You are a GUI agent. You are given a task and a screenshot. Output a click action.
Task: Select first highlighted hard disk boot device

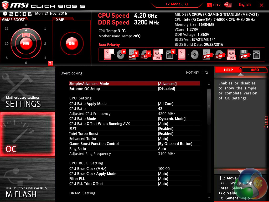click(109, 54)
